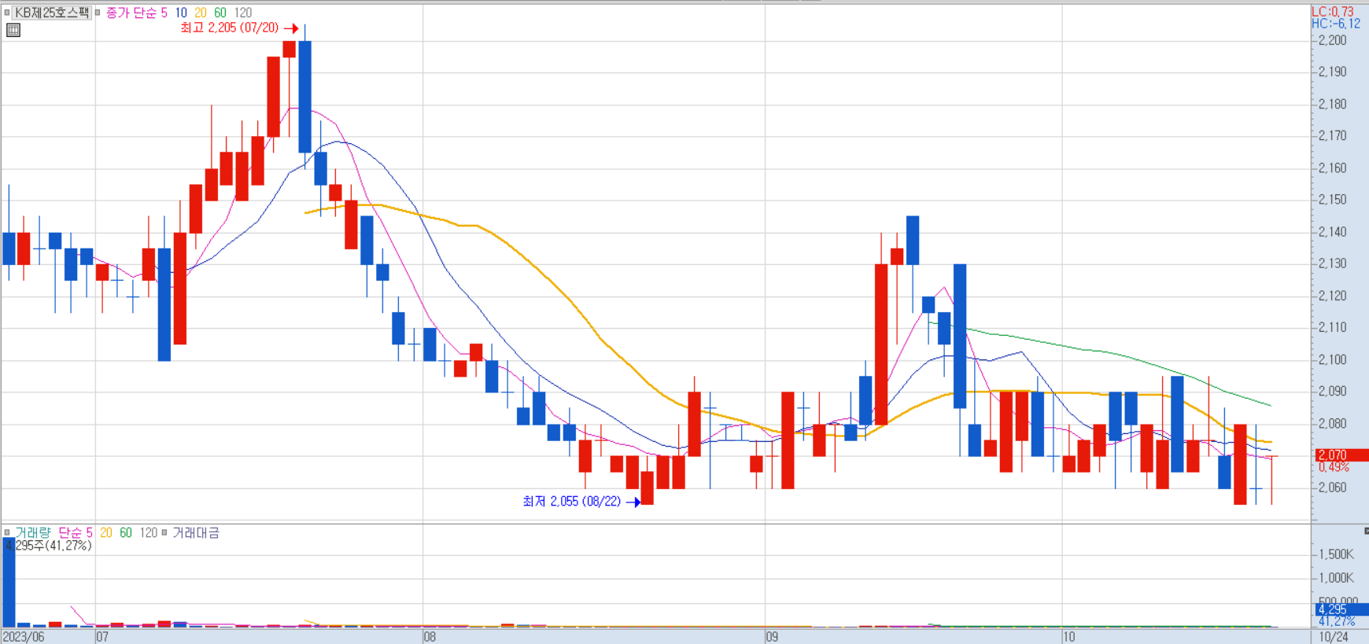The height and width of the screenshot is (644, 1369).
Task: Select the 60-day price moving average legend
Action: (220, 13)
